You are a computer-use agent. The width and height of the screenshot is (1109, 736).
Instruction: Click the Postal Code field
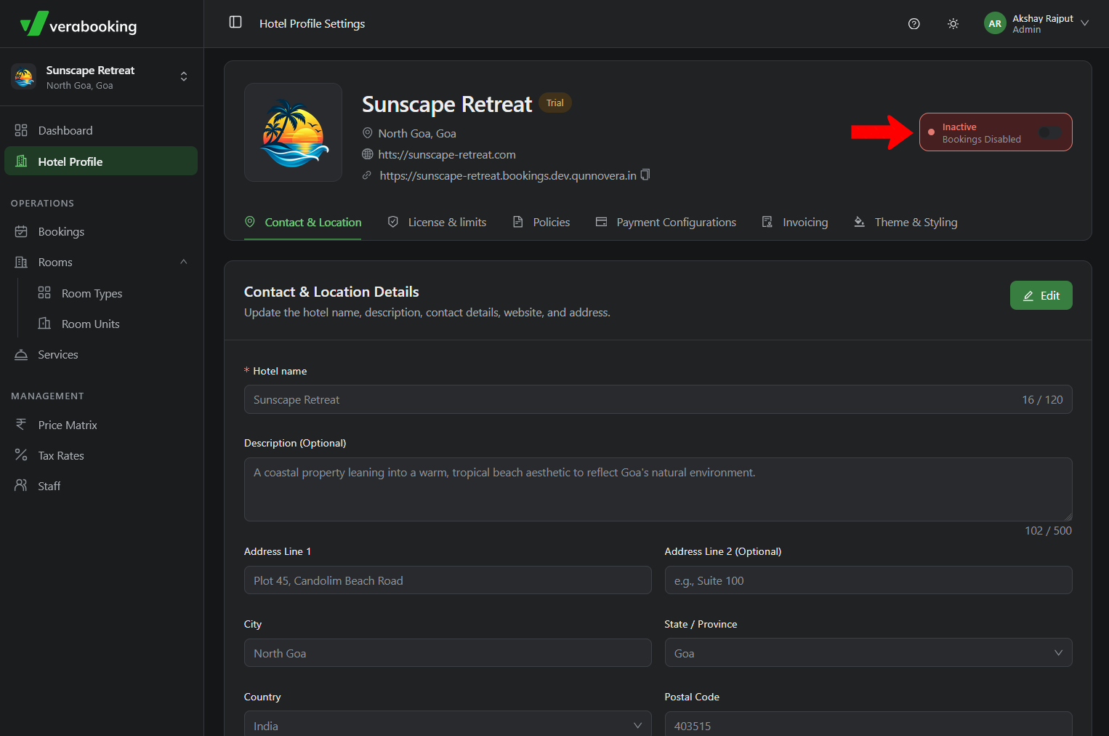click(x=868, y=725)
